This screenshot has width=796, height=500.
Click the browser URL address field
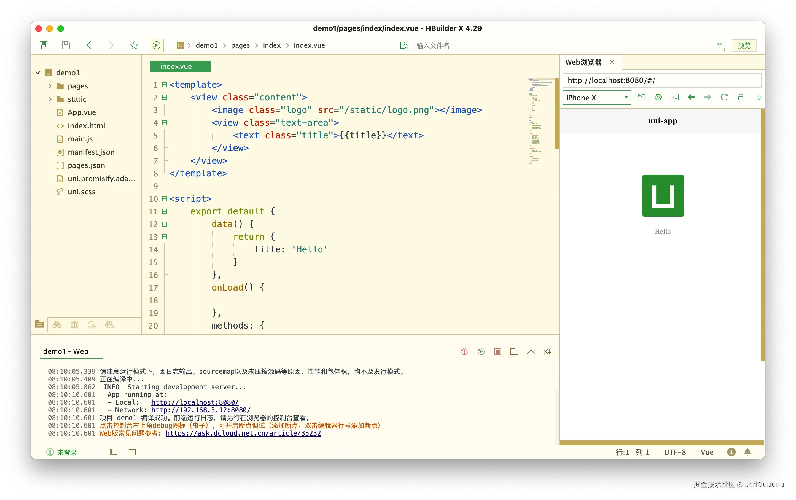[x=661, y=80]
